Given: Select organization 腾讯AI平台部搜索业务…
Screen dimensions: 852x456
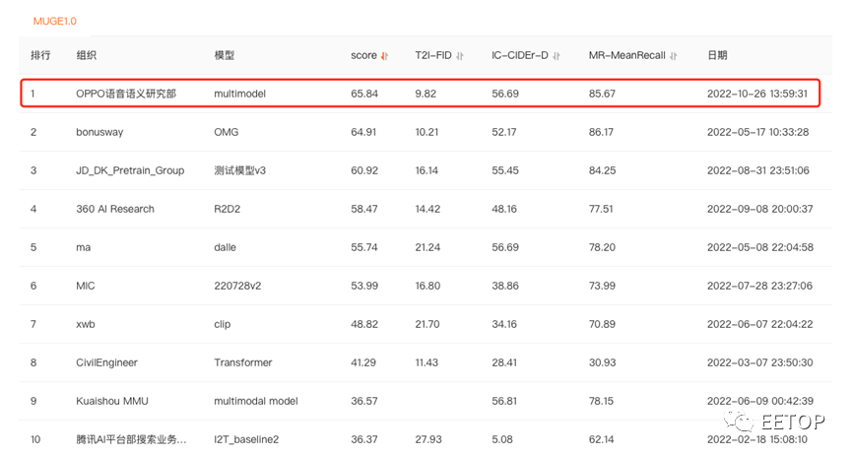Looking at the screenshot, I should 131,439.
